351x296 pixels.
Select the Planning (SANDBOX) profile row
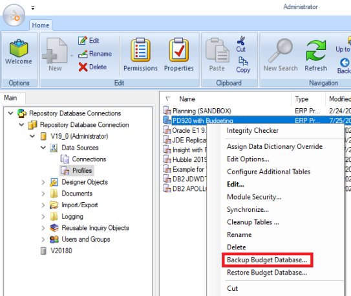coord(257,111)
